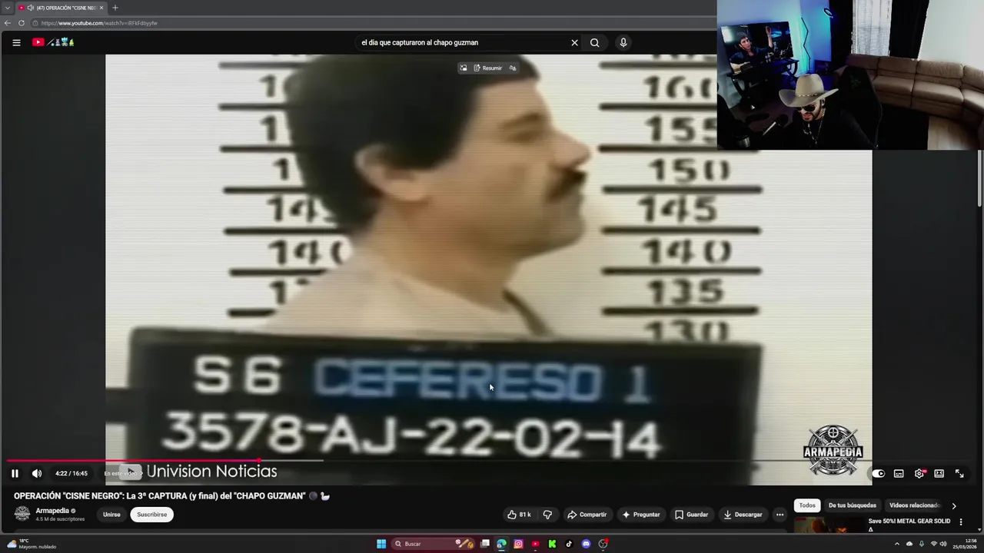Open Task View on taskbar
984x553 pixels.
485,544
